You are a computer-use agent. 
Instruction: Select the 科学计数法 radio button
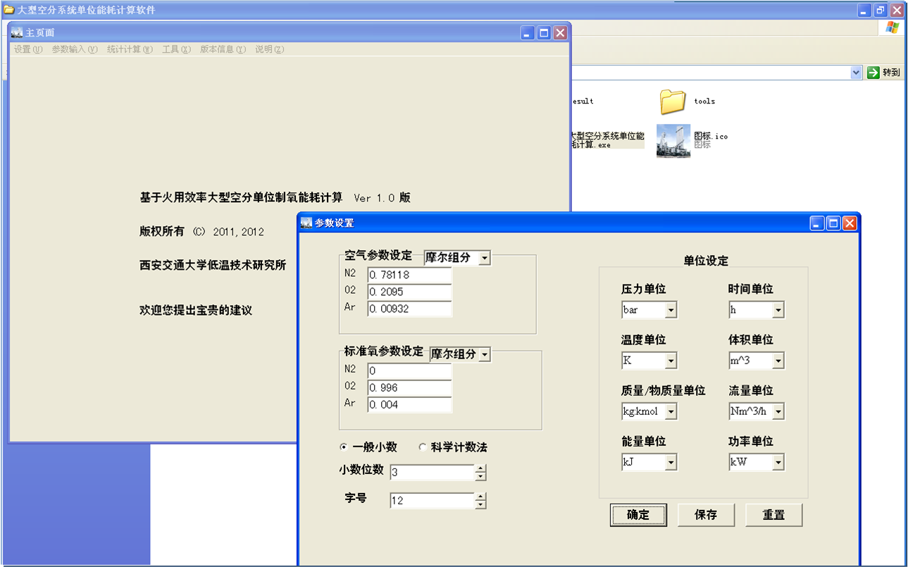coord(423,447)
